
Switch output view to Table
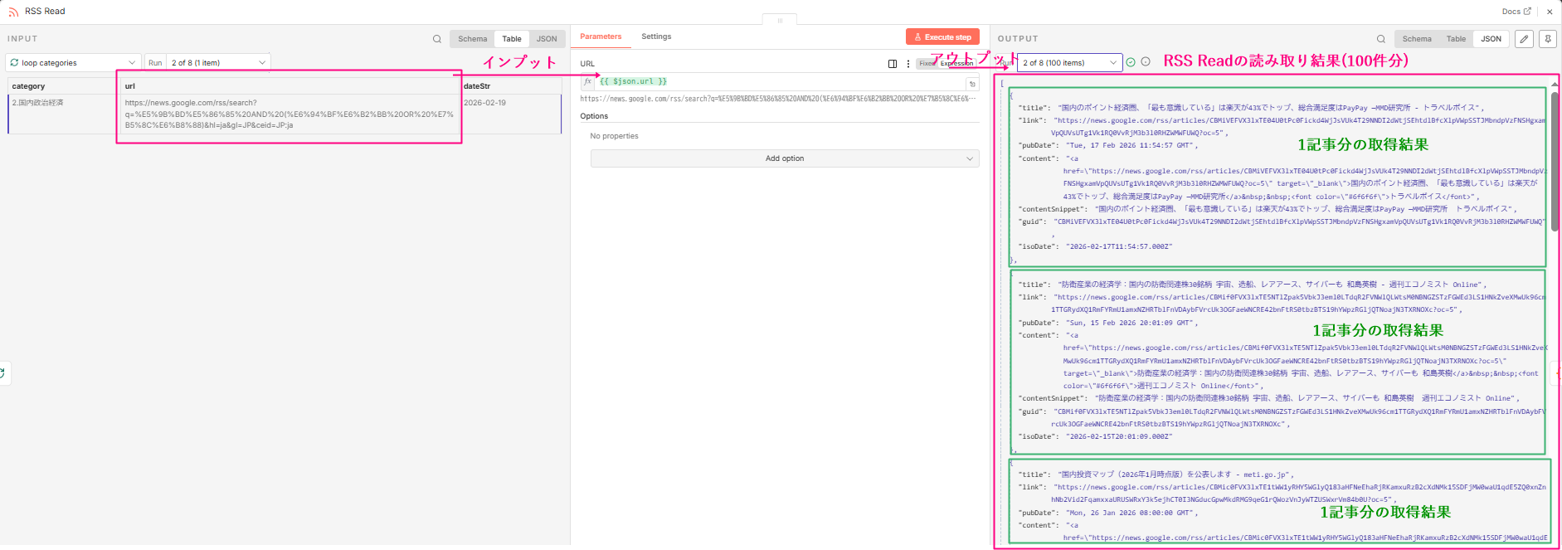coord(1456,39)
